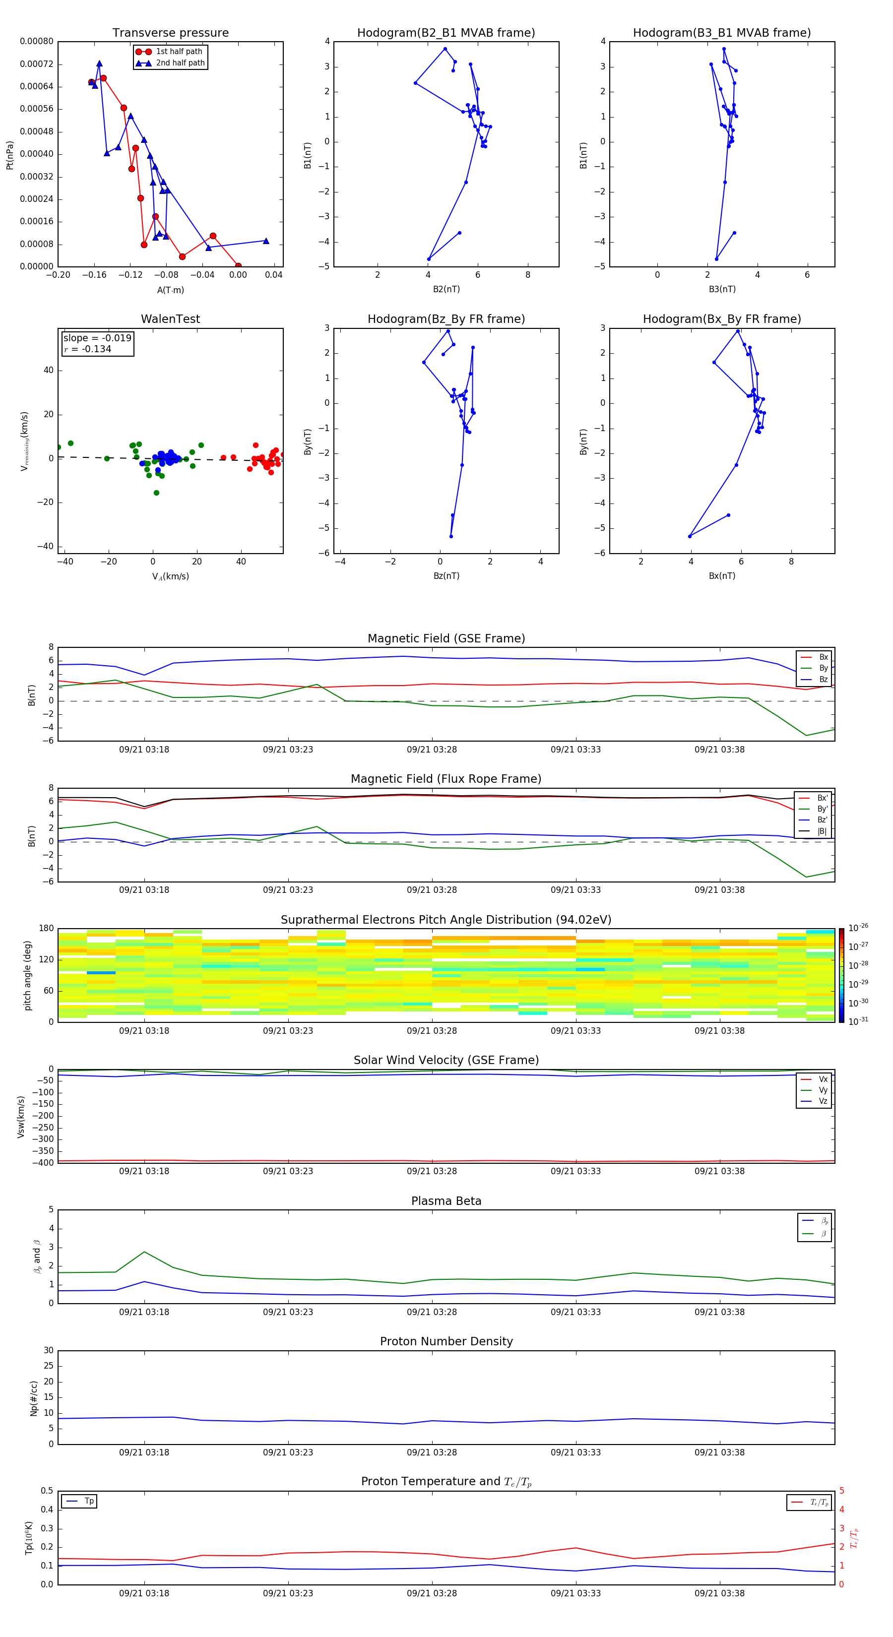The height and width of the screenshot is (1637, 893).
Task: Click the 'WalenTest' plot title
Action: (170, 319)
